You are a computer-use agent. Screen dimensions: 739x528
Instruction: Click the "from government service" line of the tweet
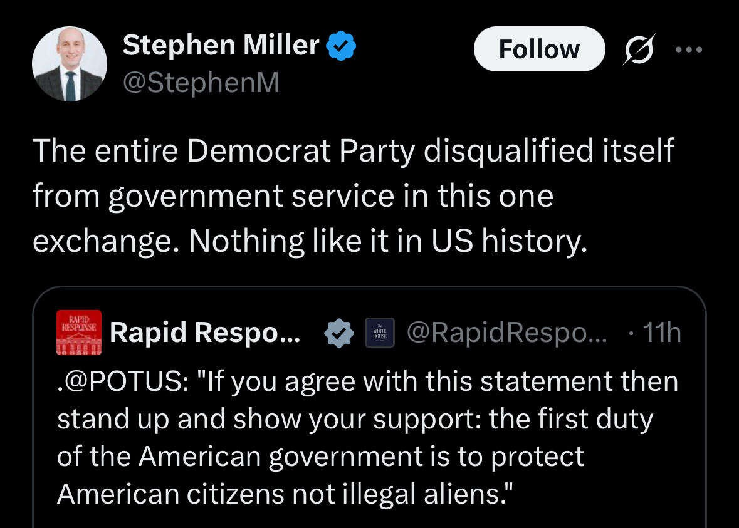[x=293, y=196]
